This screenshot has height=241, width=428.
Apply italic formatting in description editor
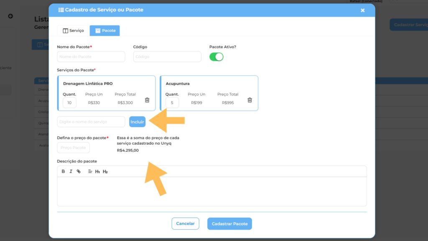(71, 172)
